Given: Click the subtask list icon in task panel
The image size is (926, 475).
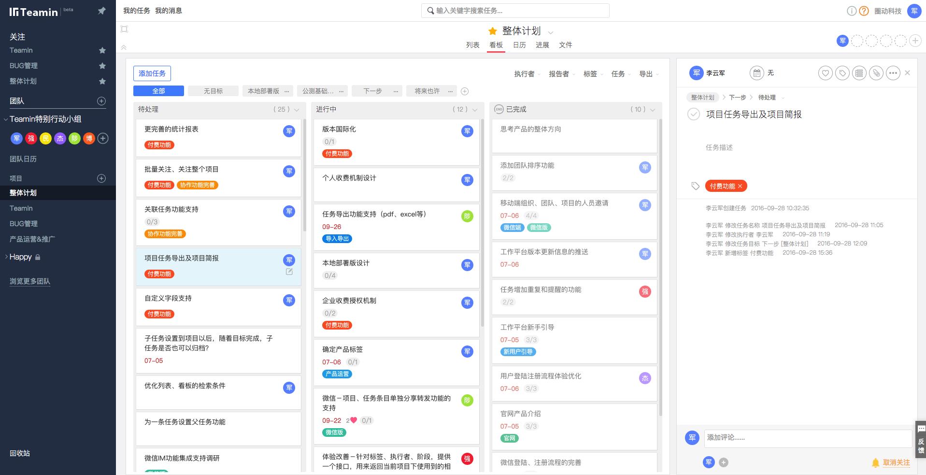Looking at the screenshot, I should pos(859,73).
